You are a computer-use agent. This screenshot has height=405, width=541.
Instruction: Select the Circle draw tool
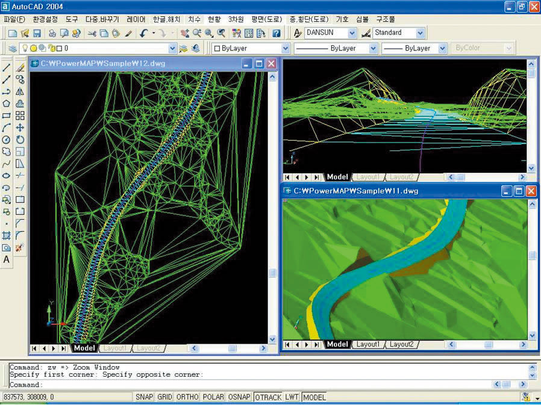pyautogui.click(x=7, y=140)
